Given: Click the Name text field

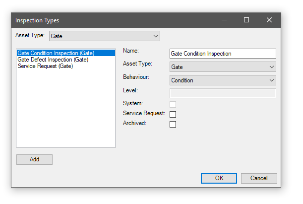Looking at the screenshot, I should pyautogui.click(x=223, y=54).
